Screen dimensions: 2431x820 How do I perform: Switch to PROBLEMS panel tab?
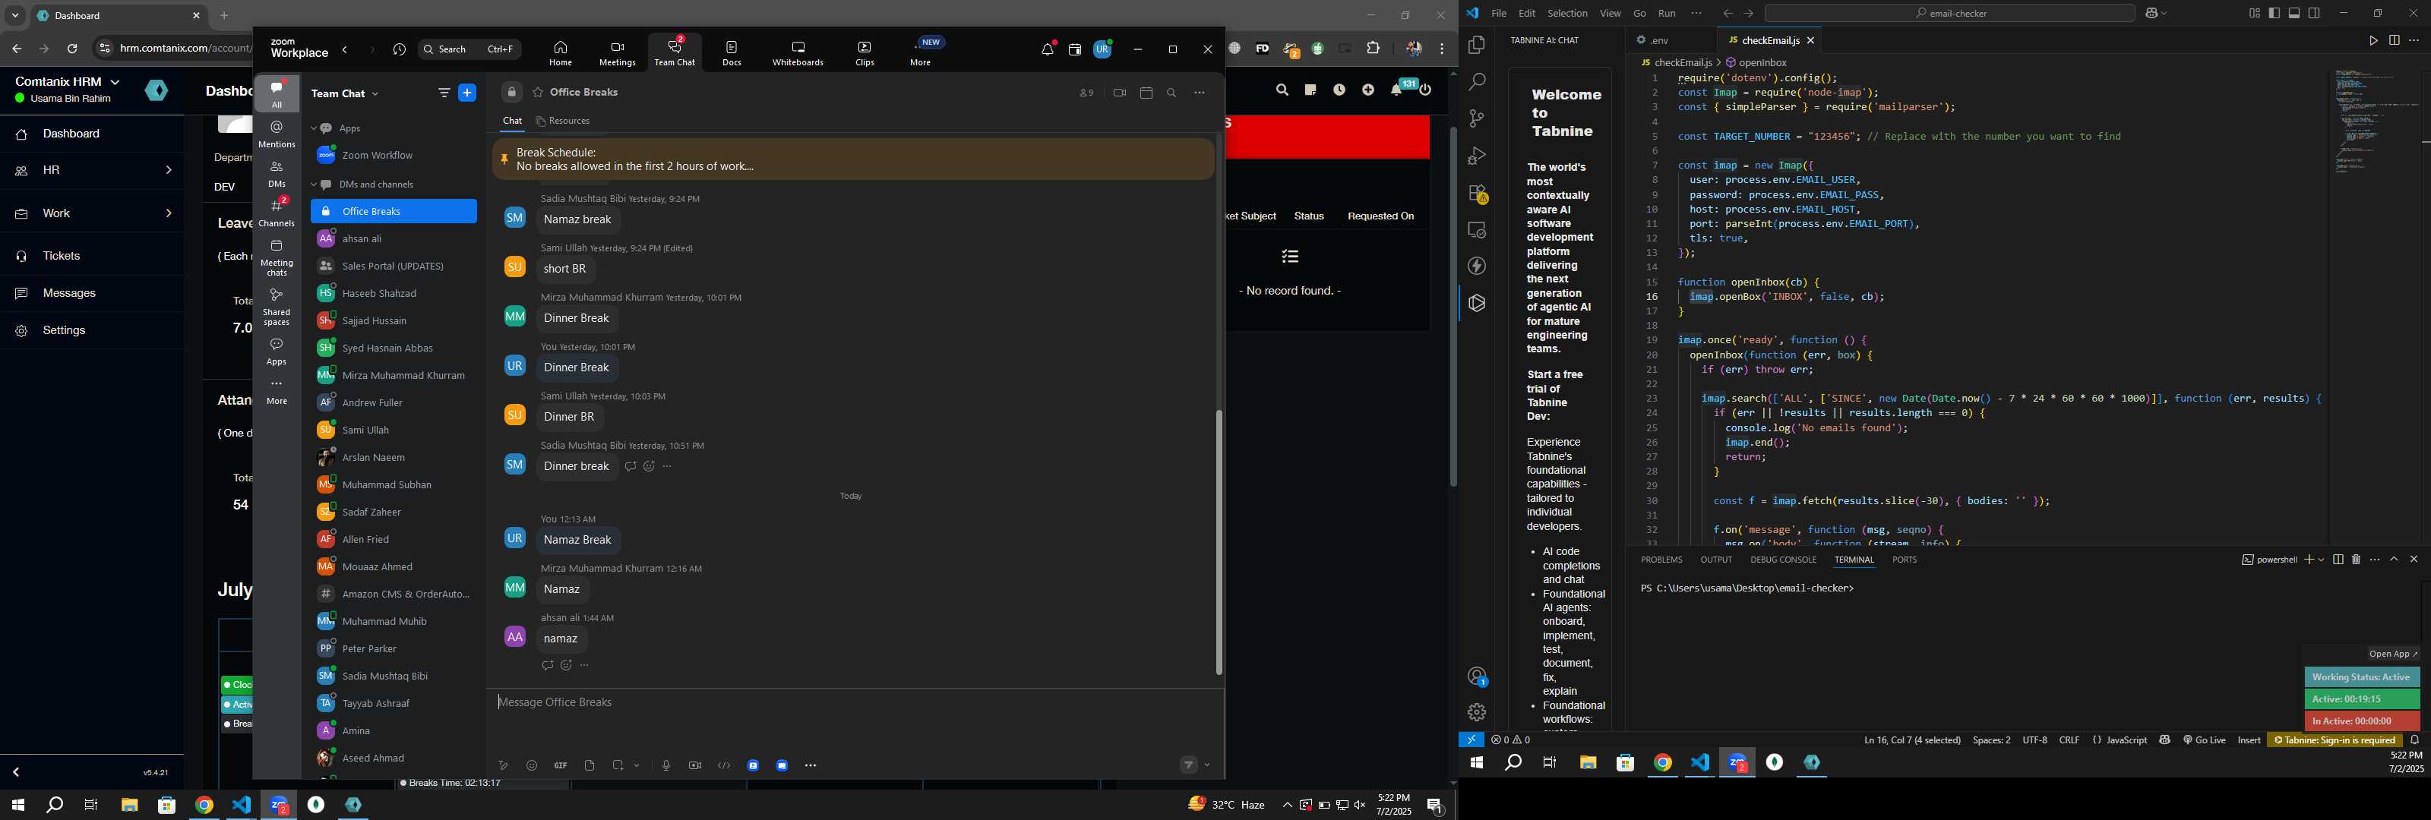click(1661, 560)
